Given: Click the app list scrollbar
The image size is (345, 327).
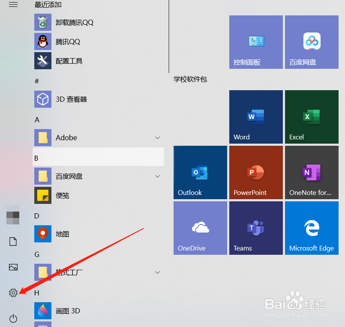Looking at the screenshot, I should [x=169, y=36].
